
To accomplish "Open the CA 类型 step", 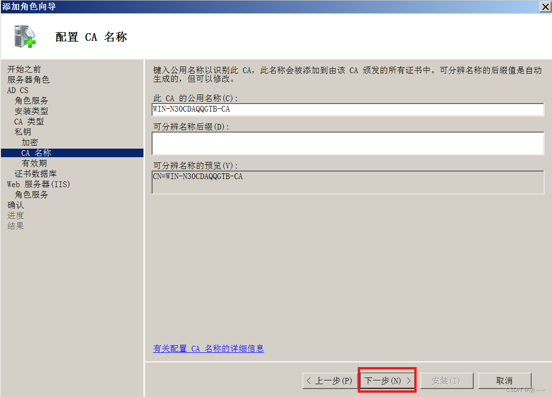I will pos(29,122).
